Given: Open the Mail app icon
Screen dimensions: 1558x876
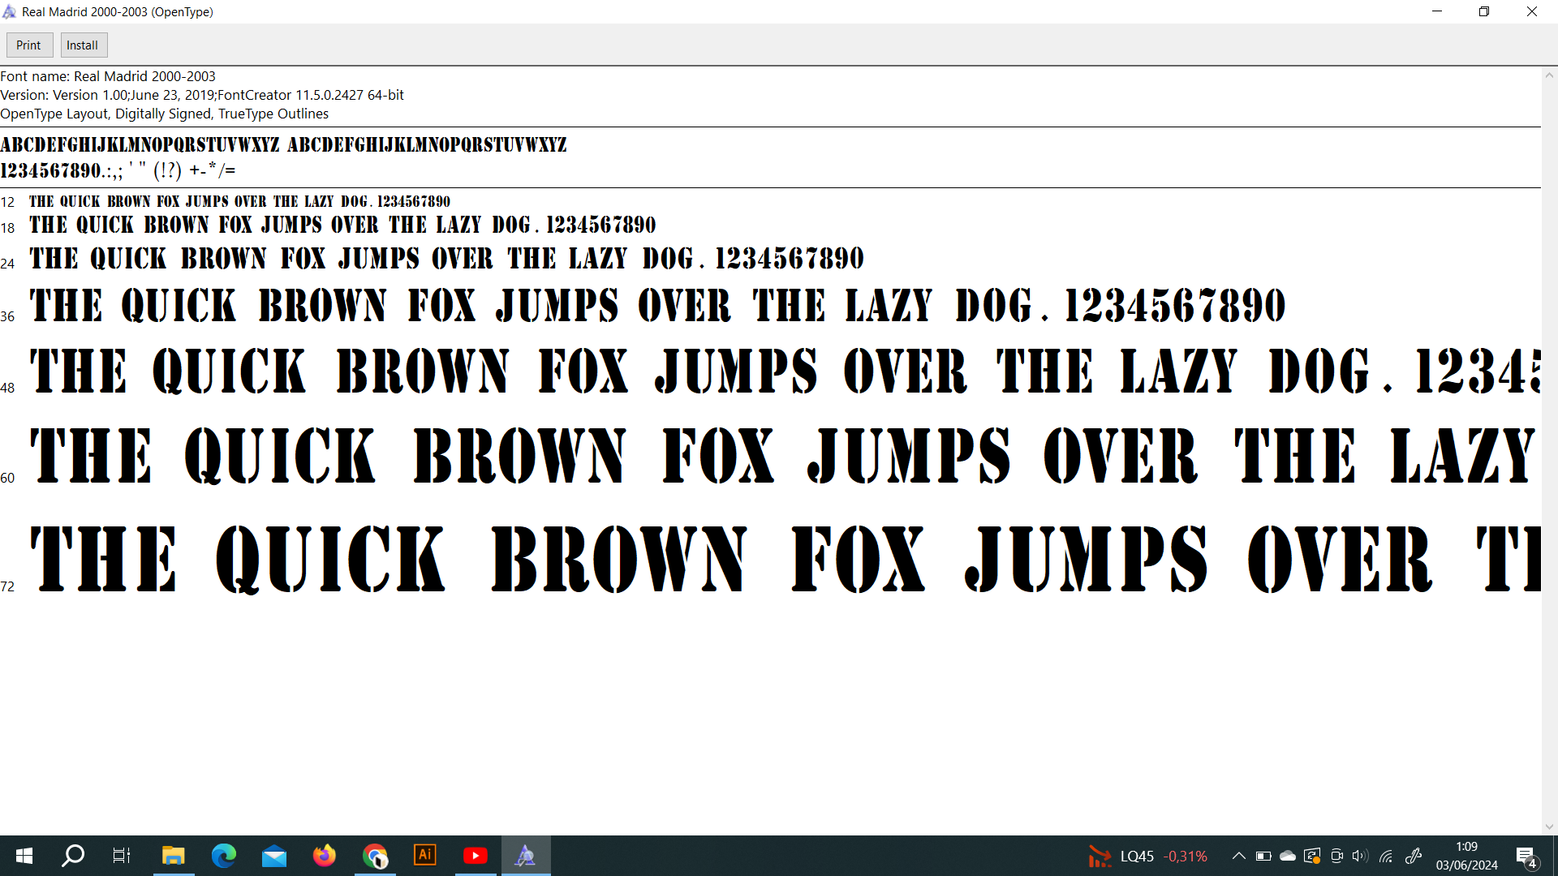Looking at the screenshot, I should click(274, 856).
